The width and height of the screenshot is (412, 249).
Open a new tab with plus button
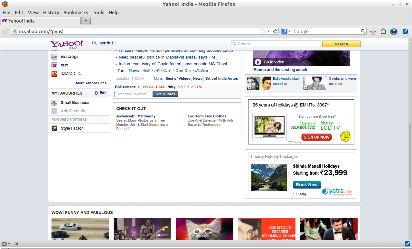(x=86, y=21)
